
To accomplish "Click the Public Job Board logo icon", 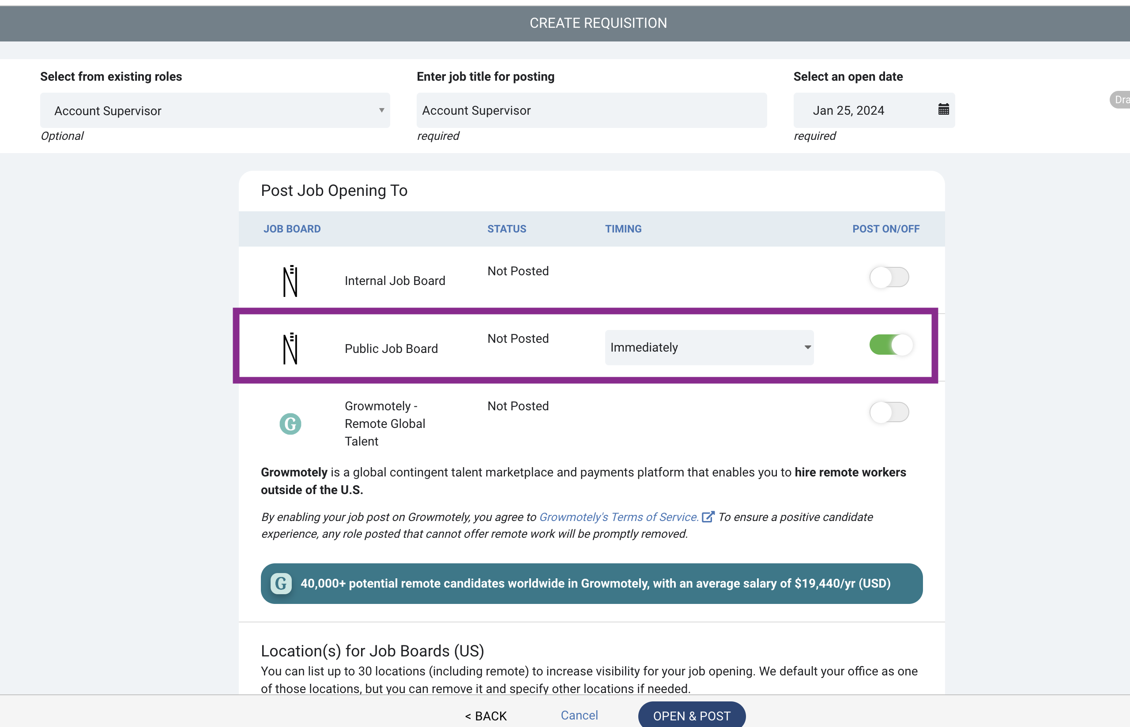I will pyautogui.click(x=290, y=349).
